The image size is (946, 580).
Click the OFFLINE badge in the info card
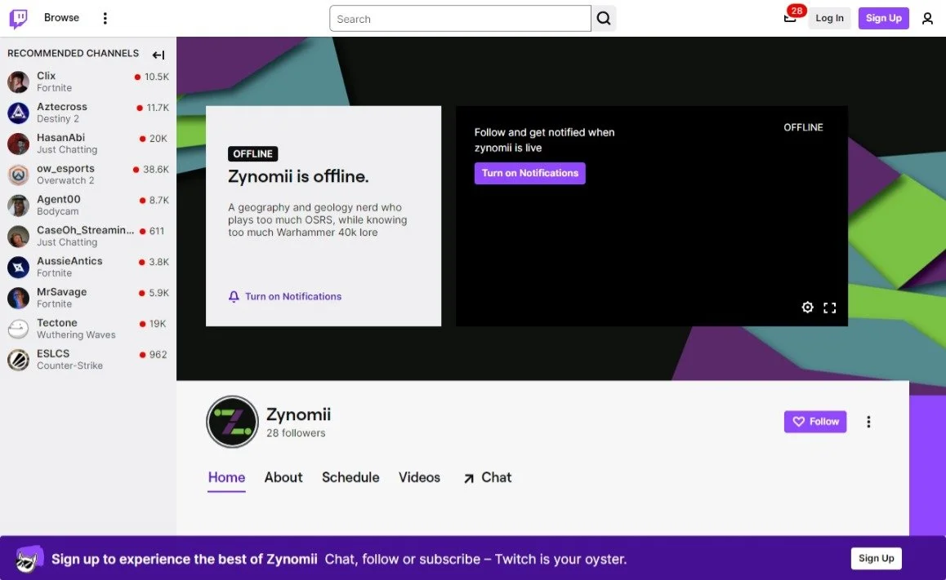[x=252, y=153]
